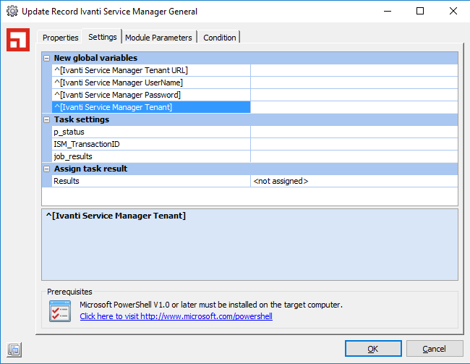This screenshot has width=470, height=364.
Task: Visit the microsoft.com/powershell link
Action: [x=176, y=316]
